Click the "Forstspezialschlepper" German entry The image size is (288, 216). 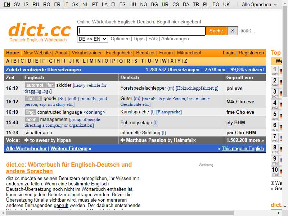tap(143, 88)
